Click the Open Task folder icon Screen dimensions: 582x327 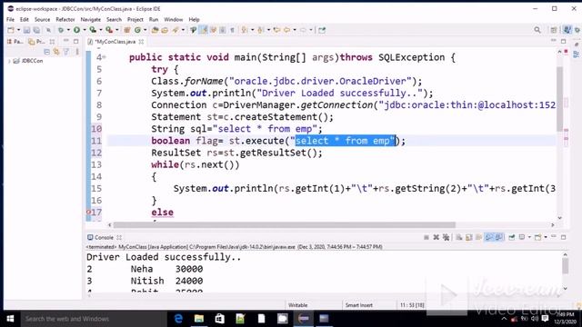click(x=165, y=30)
